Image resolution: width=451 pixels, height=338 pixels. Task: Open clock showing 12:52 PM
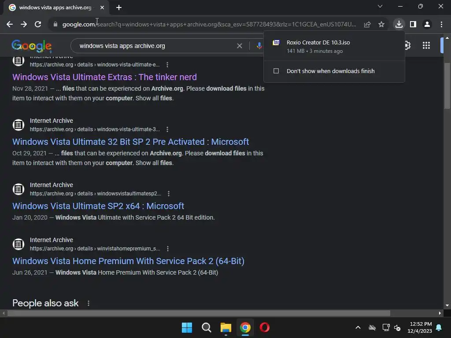[420, 327]
